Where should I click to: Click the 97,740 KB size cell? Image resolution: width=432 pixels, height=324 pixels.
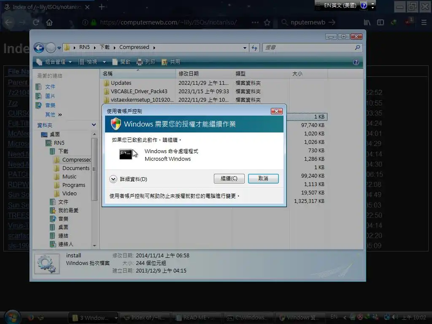point(313,125)
